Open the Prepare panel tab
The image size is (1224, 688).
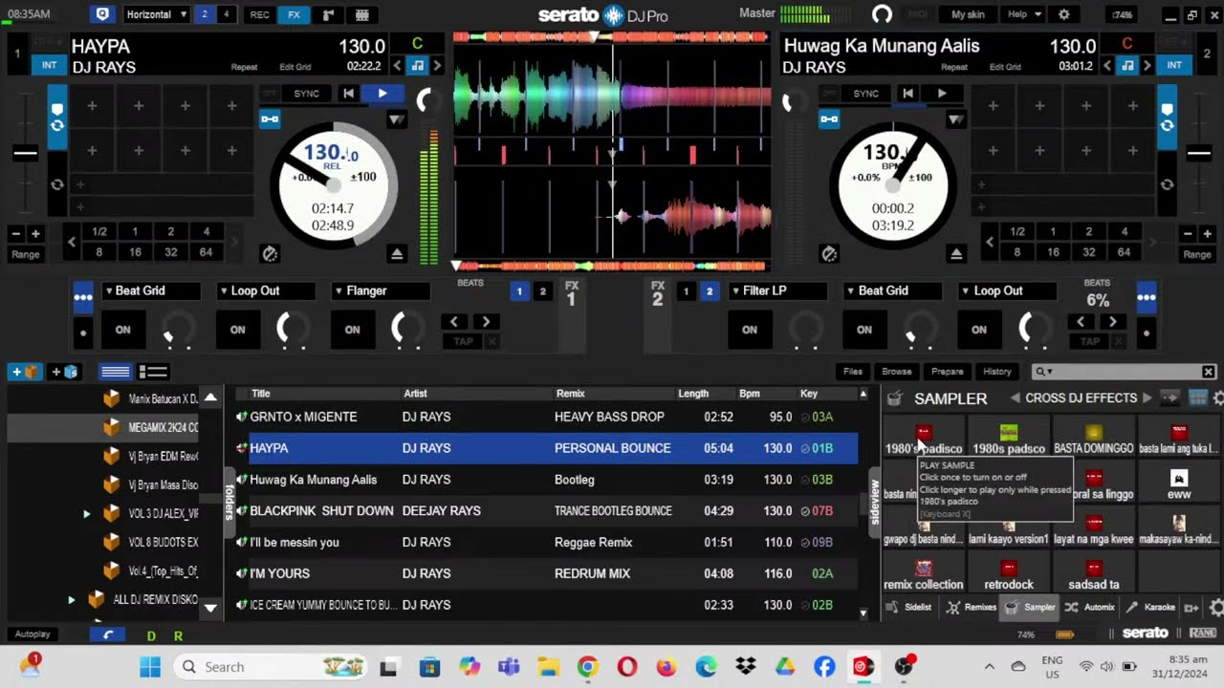click(947, 372)
